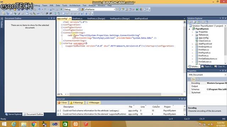
Task: Toggle the 4 Messages filter
Action: coord(93,103)
